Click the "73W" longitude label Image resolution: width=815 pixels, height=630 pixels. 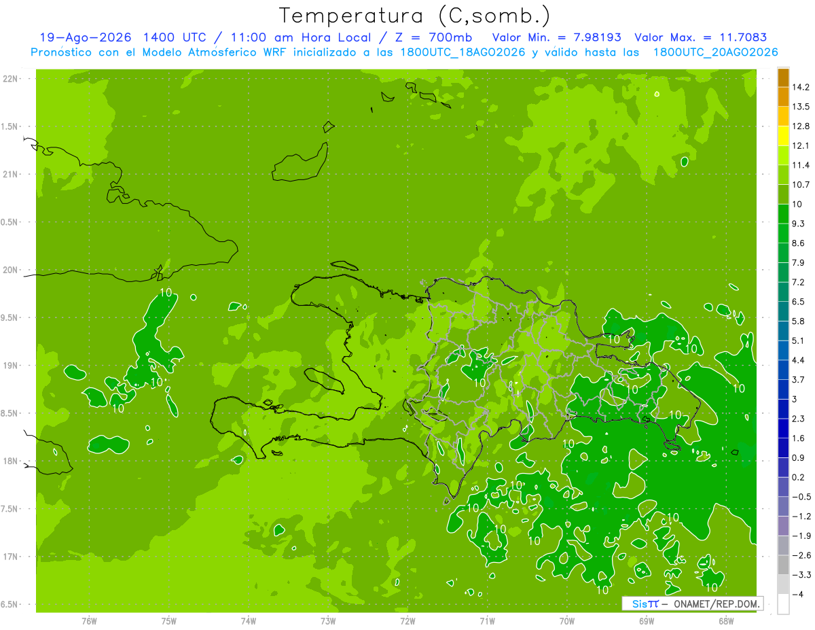328,621
